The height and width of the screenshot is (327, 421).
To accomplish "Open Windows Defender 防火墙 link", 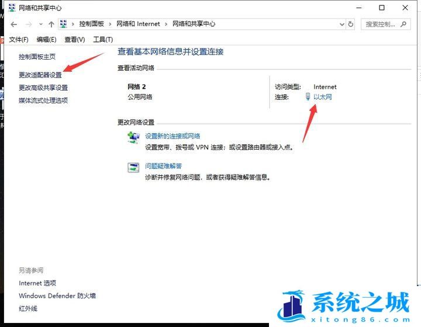I will click(57, 295).
